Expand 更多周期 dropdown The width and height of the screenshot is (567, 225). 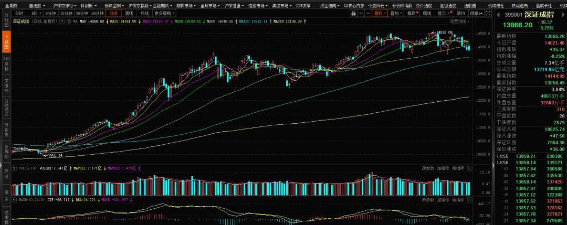point(164,13)
